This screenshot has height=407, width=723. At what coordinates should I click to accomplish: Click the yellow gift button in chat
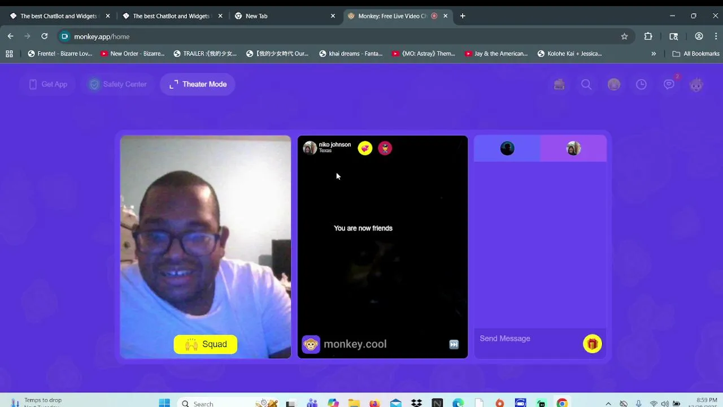click(x=593, y=344)
